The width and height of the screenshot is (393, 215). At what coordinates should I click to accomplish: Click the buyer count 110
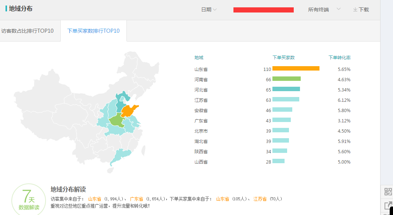267,69
